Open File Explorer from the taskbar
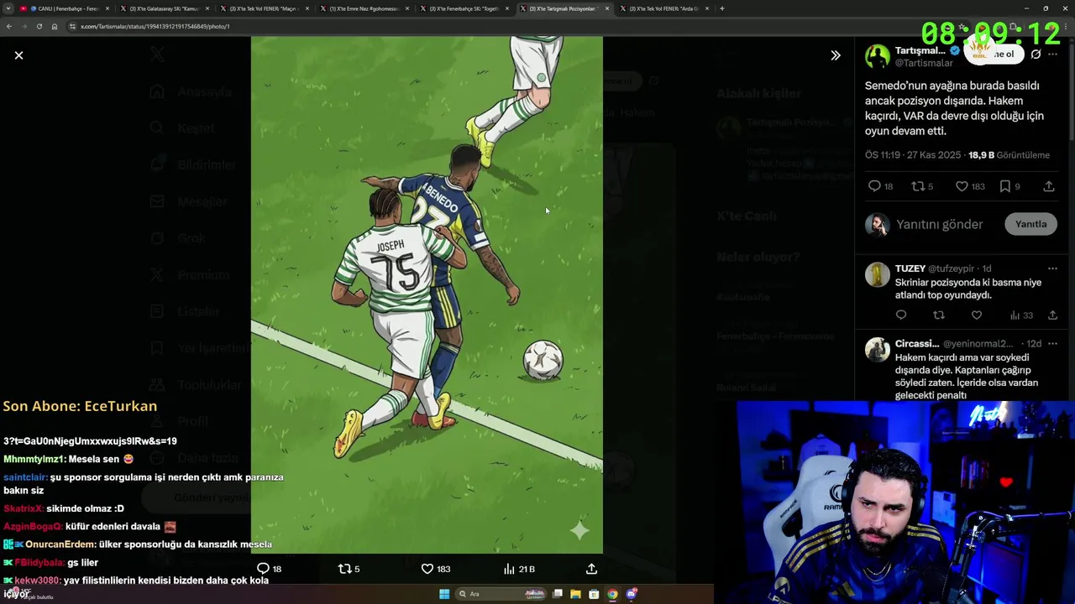The height and width of the screenshot is (604, 1075). 575,594
